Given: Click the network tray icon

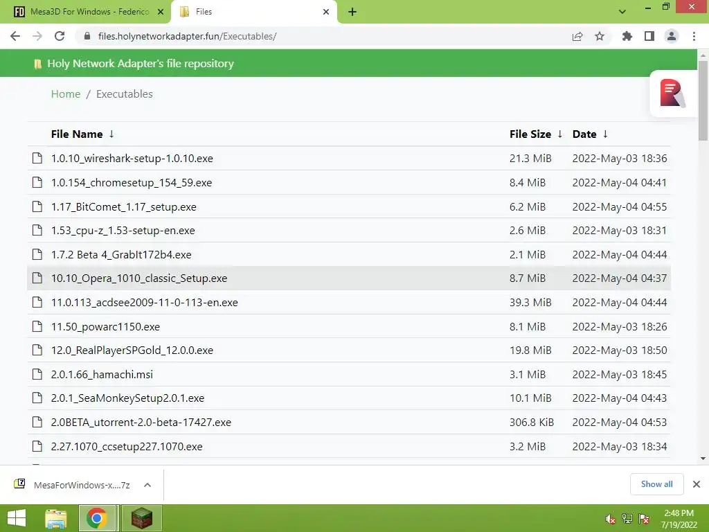Looking at the screenshot, I should (x=627, y=519).
